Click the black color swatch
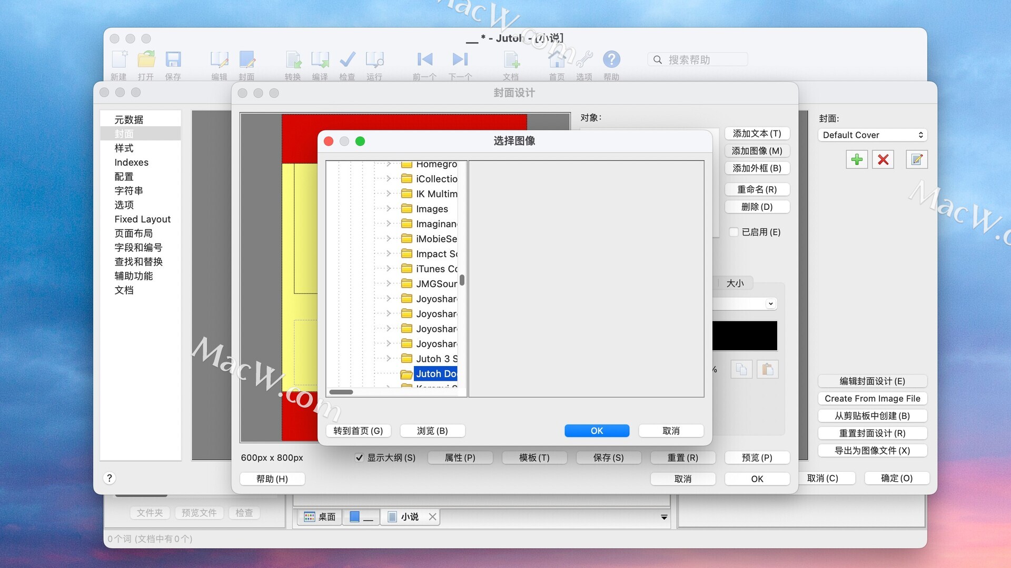Image resolution: width=1011 pixels, height=568 pixels. [x=745, y=336]
